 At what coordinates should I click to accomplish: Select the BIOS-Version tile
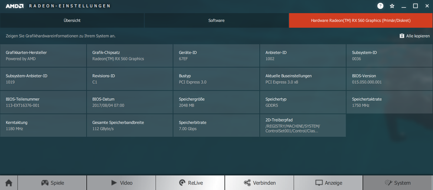pyautogui.click(x=390, y=78)
